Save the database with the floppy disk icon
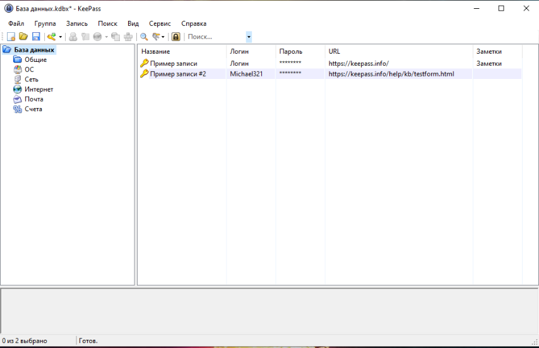The image size is (539, 348). pyautogui.click(x=36, y=37)
